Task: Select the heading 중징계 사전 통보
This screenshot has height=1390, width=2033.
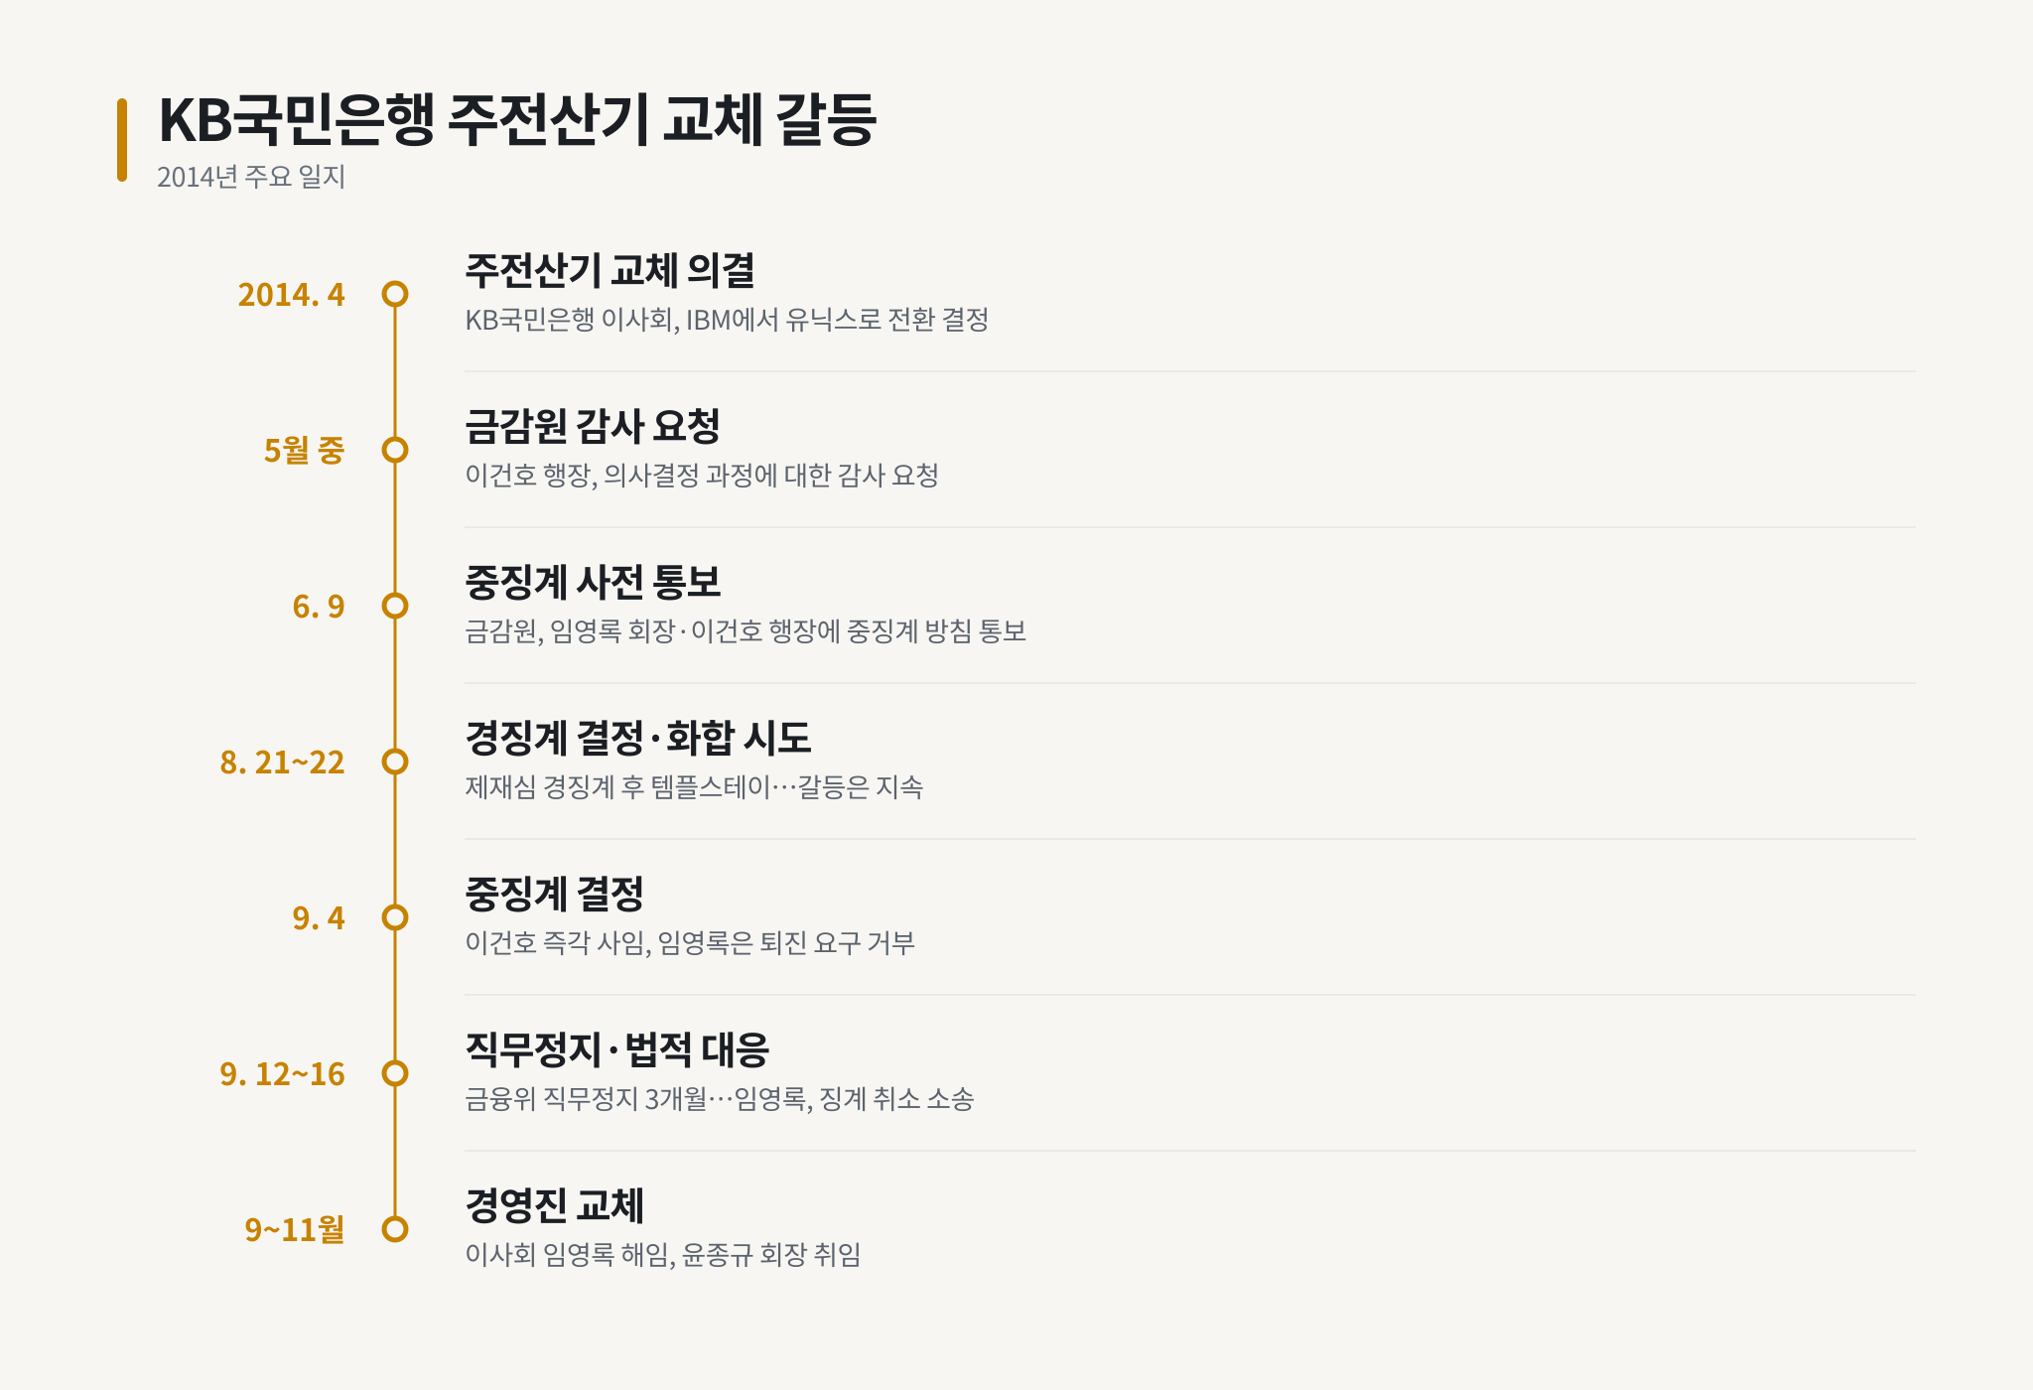Action: 593,582
